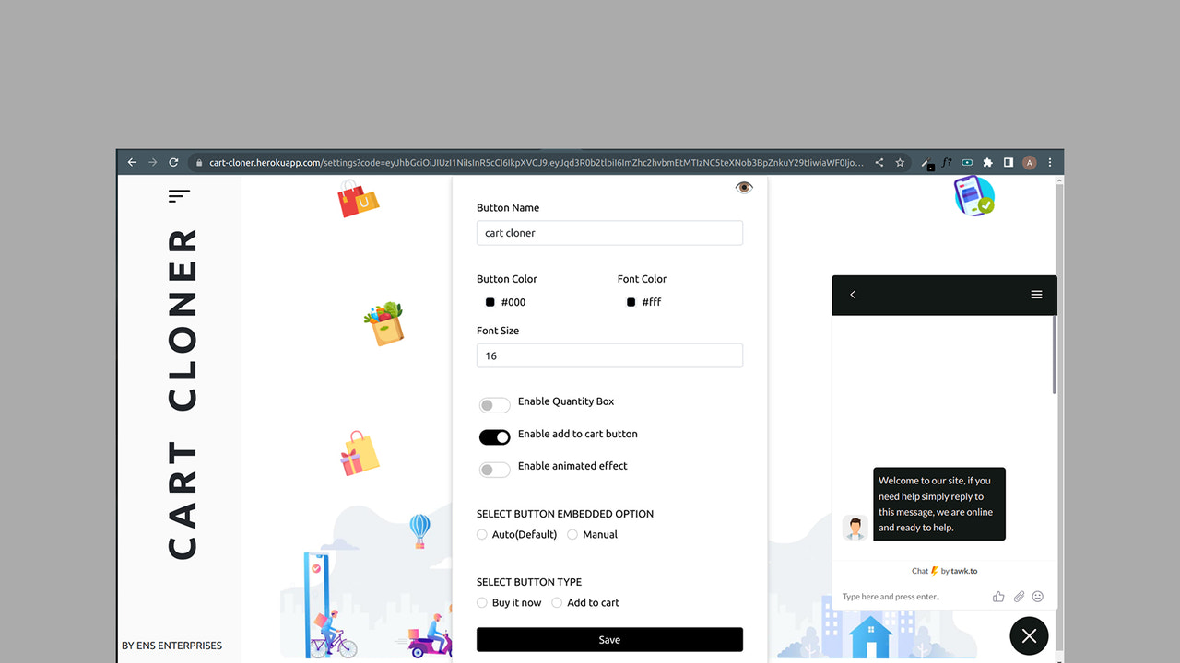Image resolution: width=1180 pixels, height=663 pixels.
Task: Disable the add to cart button toggle
Action: tap(494, 436)
